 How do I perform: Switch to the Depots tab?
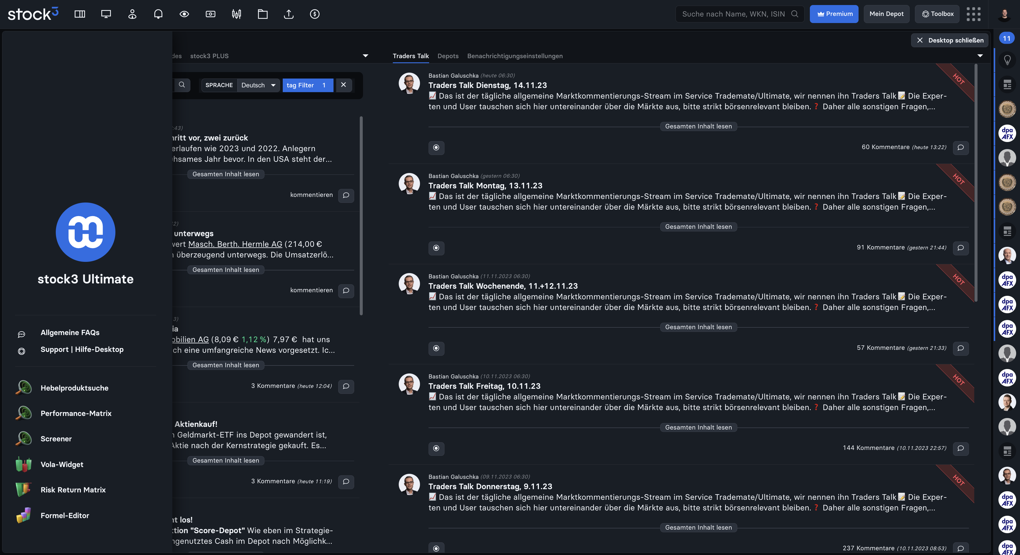(448, 56)
